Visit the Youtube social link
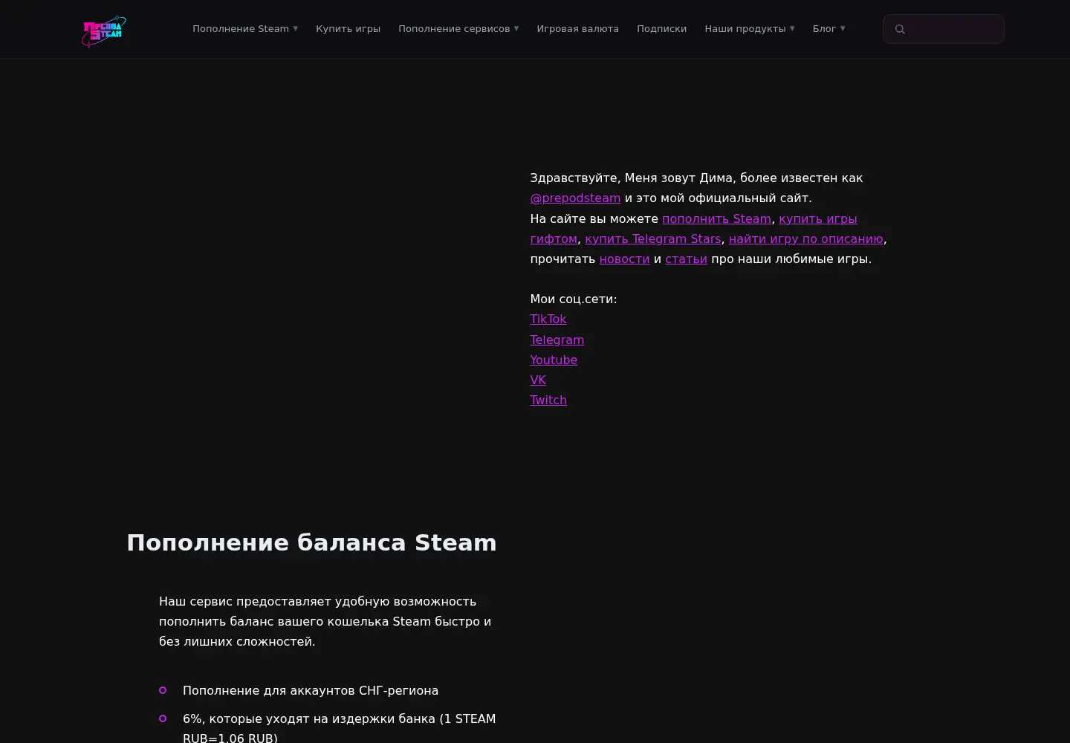 pos(554,360)
